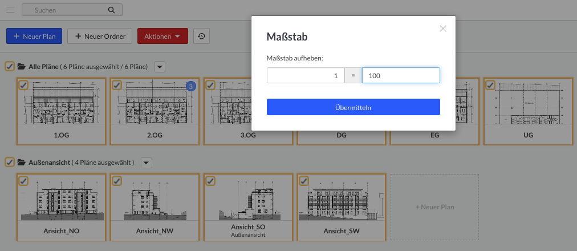
Task: Click the EG plan label
Action: (434, 135)
